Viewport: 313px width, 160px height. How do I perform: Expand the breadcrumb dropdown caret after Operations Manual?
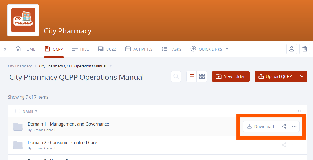[x=111, y=66]
